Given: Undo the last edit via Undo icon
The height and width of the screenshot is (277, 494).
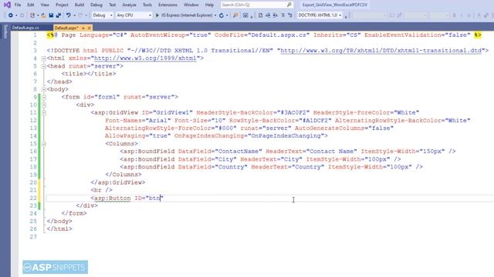Looking at the screenshot, I should click(69, 15).
